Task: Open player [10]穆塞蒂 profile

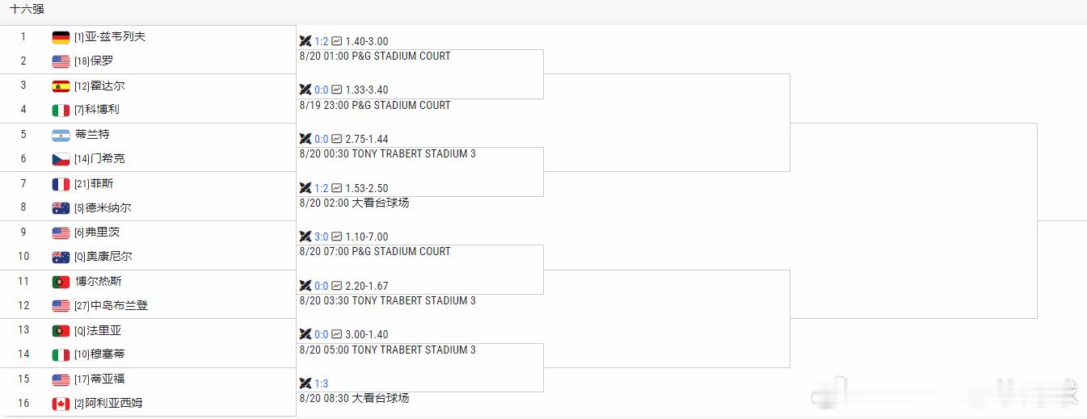Action: pyautogui.click(x=99, y=354)
